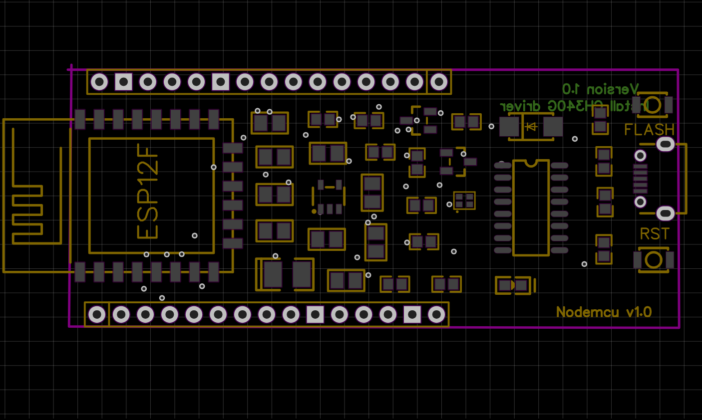Select the mirrored "Version 1.0" text
Image resolution: width=702 pixels, height=420 pixels.
(x=601, y=89)
